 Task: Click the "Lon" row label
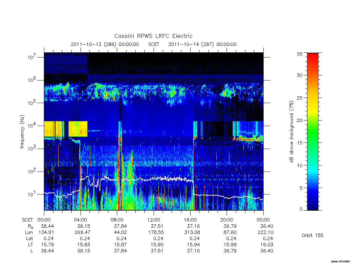pos(29,233)
